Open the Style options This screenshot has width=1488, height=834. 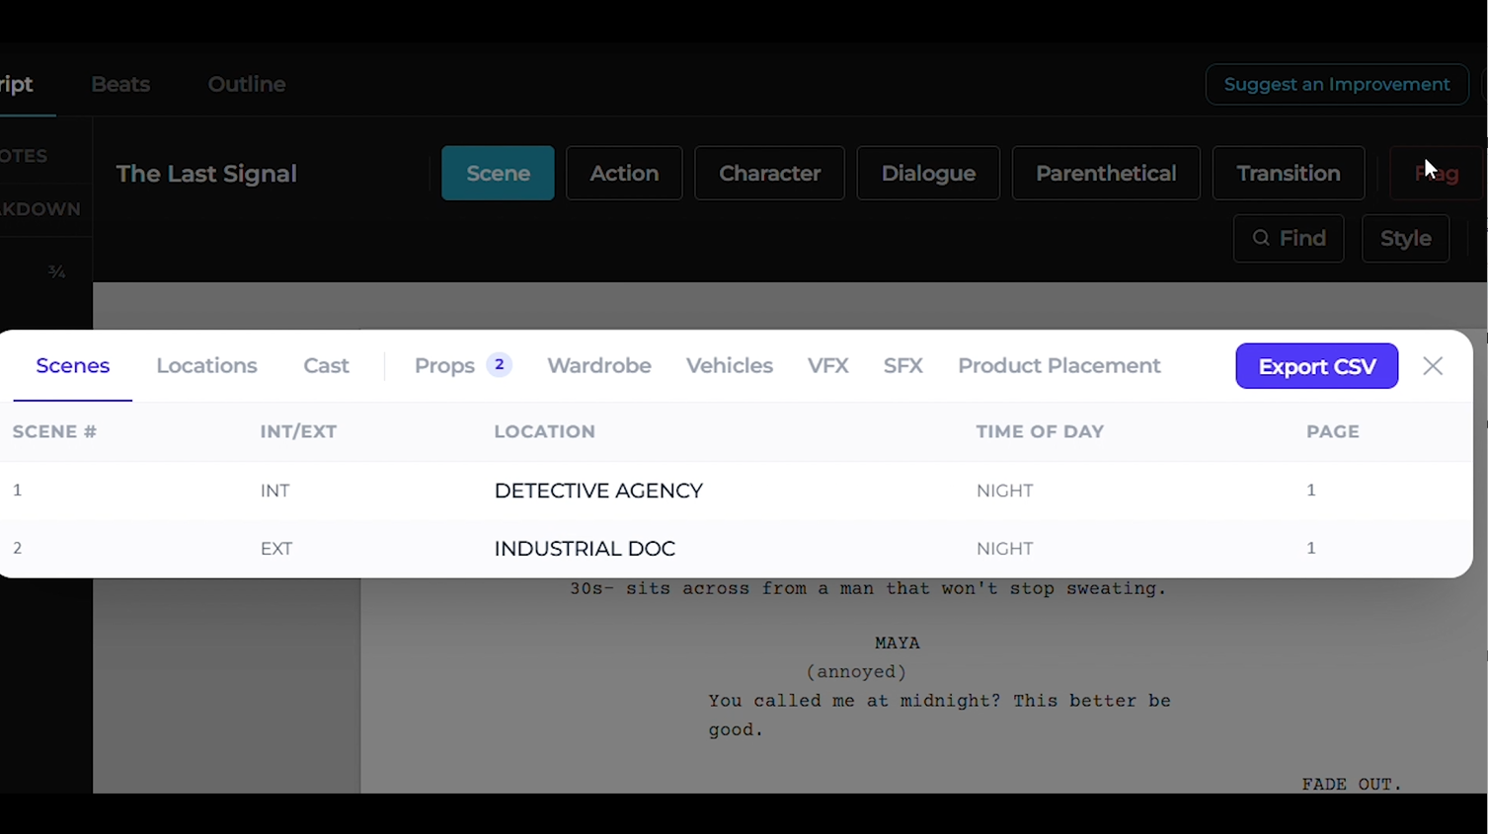[1404, 238]
